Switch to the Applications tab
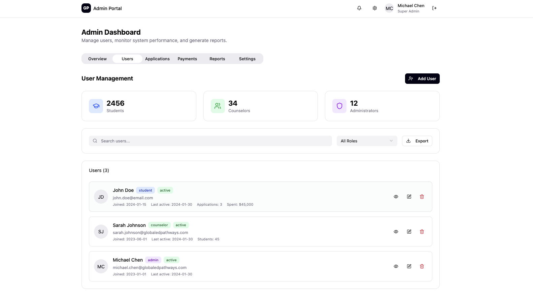 tap(157, 59)
